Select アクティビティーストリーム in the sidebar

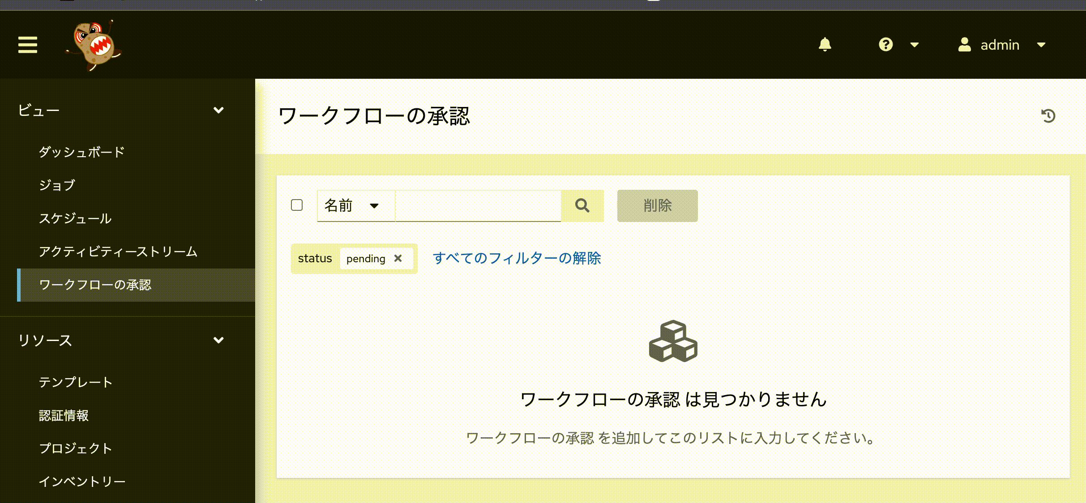pos(118,251)
